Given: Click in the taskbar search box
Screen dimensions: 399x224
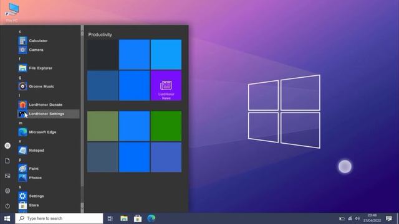Looking at the screenshot, I should tap(59, 218).
